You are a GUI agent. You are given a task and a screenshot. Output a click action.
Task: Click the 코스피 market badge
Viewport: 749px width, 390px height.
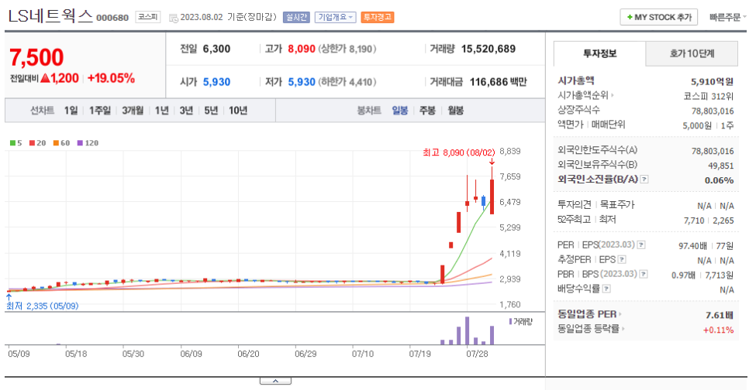(x=147, y=17)
